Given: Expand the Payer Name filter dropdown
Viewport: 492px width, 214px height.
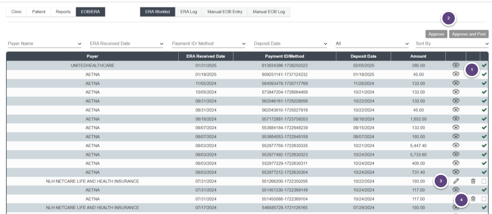Looking at the screenshot, I should [45, 44].
